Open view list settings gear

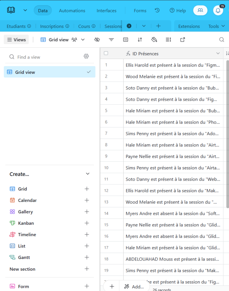tap(86, 56)
